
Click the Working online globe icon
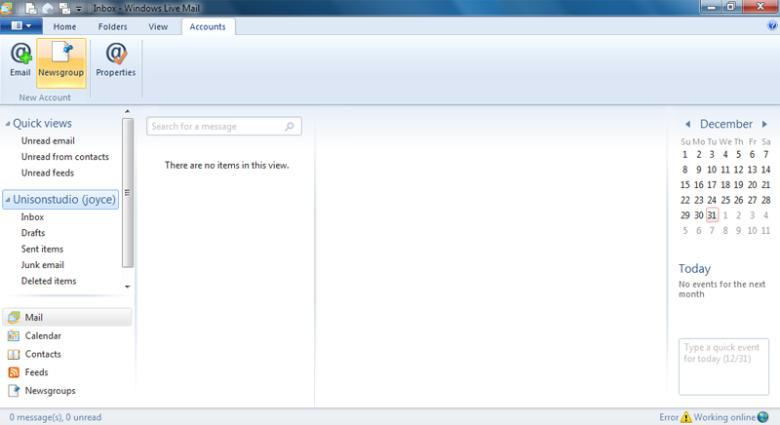tap(762, 417)
